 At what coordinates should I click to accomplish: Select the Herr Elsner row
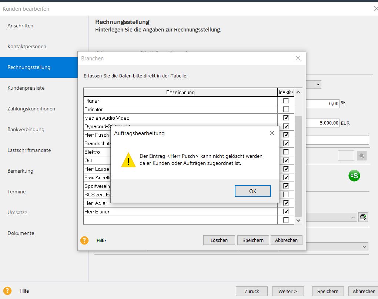point(180,212)
